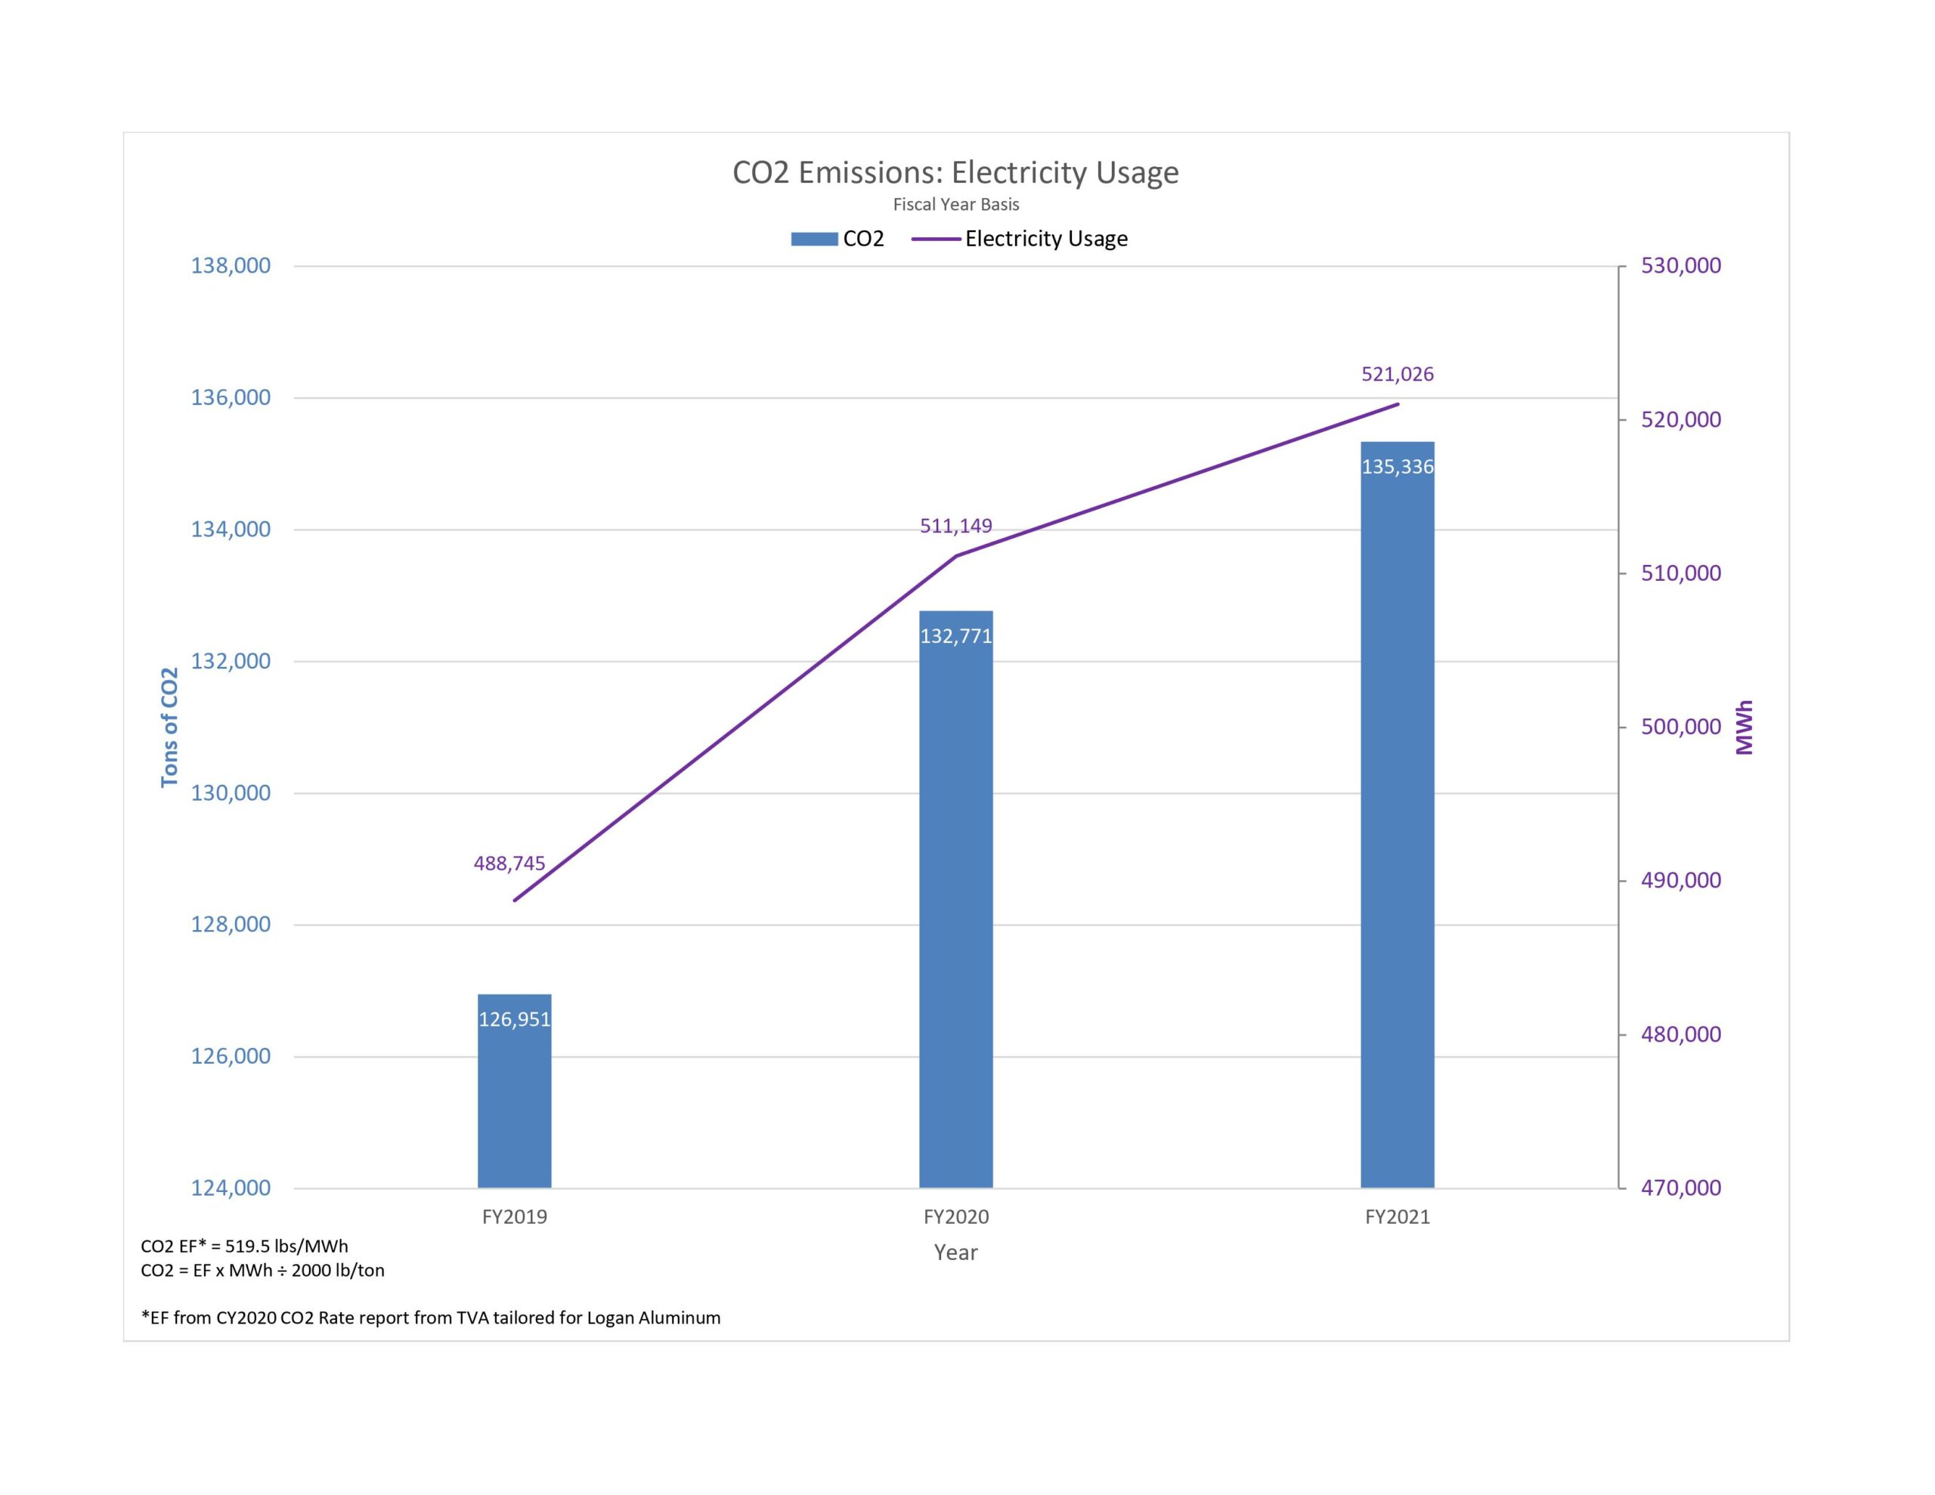The height and width of the screenshot is (1495, 1935).
Task: Click the 470,000 right axis value
Action: point(1682,1188)
